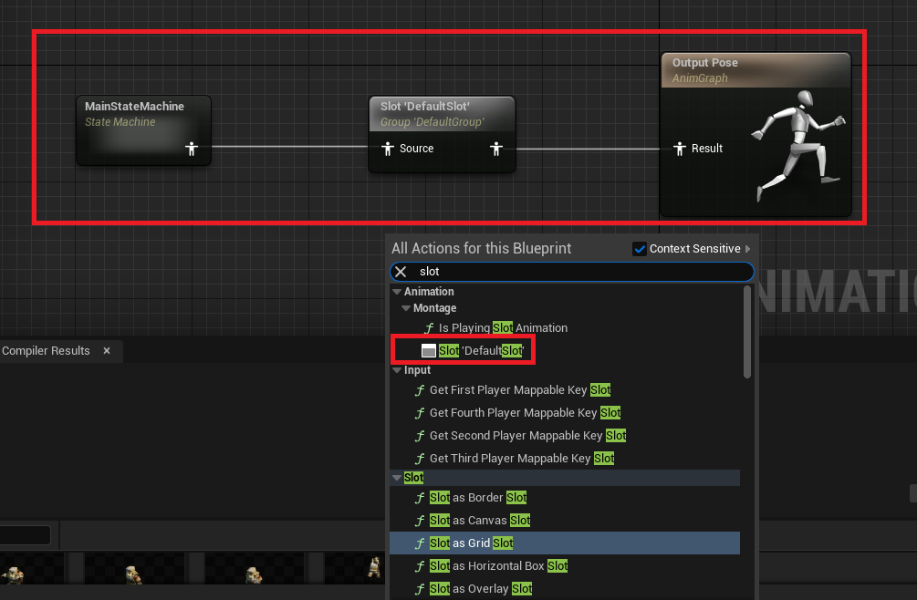The height and width of the screenshot is (600, 917).
Task: Choose Slot as Horizontal Box Slot
Action: point(498,565)
